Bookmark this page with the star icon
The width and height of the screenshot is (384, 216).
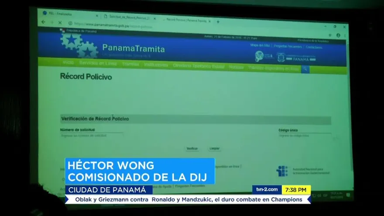tap(330, 35)
